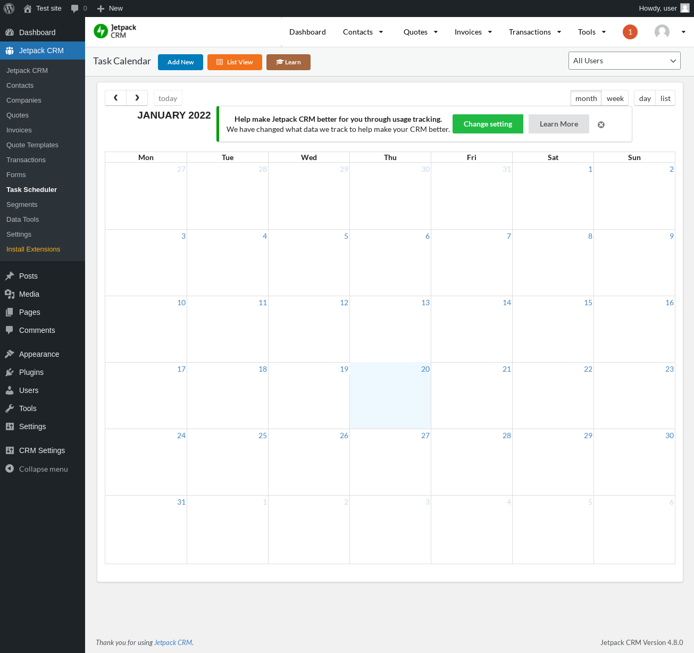The width and height of the screenshot is (694, 653).
Task: Open Transactions in the sidebar submenu
Action: click(26, 160)
